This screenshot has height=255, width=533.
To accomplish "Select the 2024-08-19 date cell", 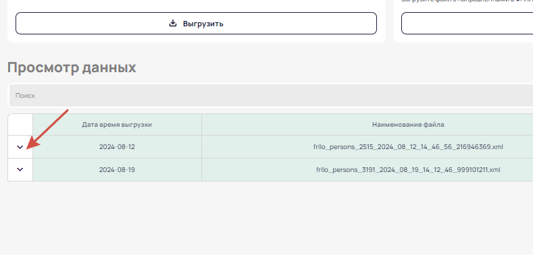I will (117, 169).
